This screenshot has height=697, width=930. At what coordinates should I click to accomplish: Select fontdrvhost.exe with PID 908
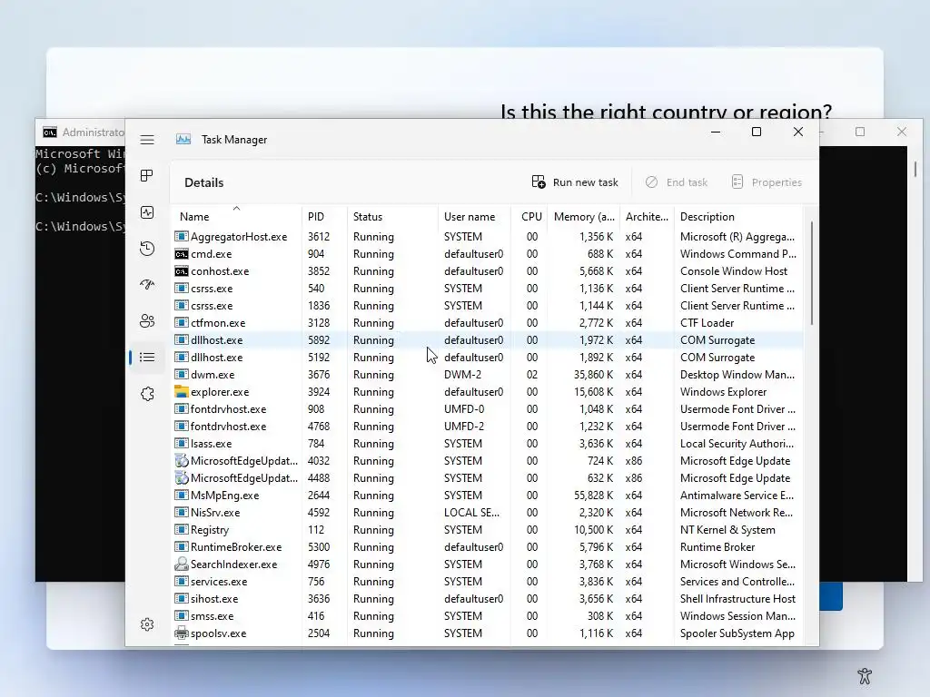[x=488, y=408]
